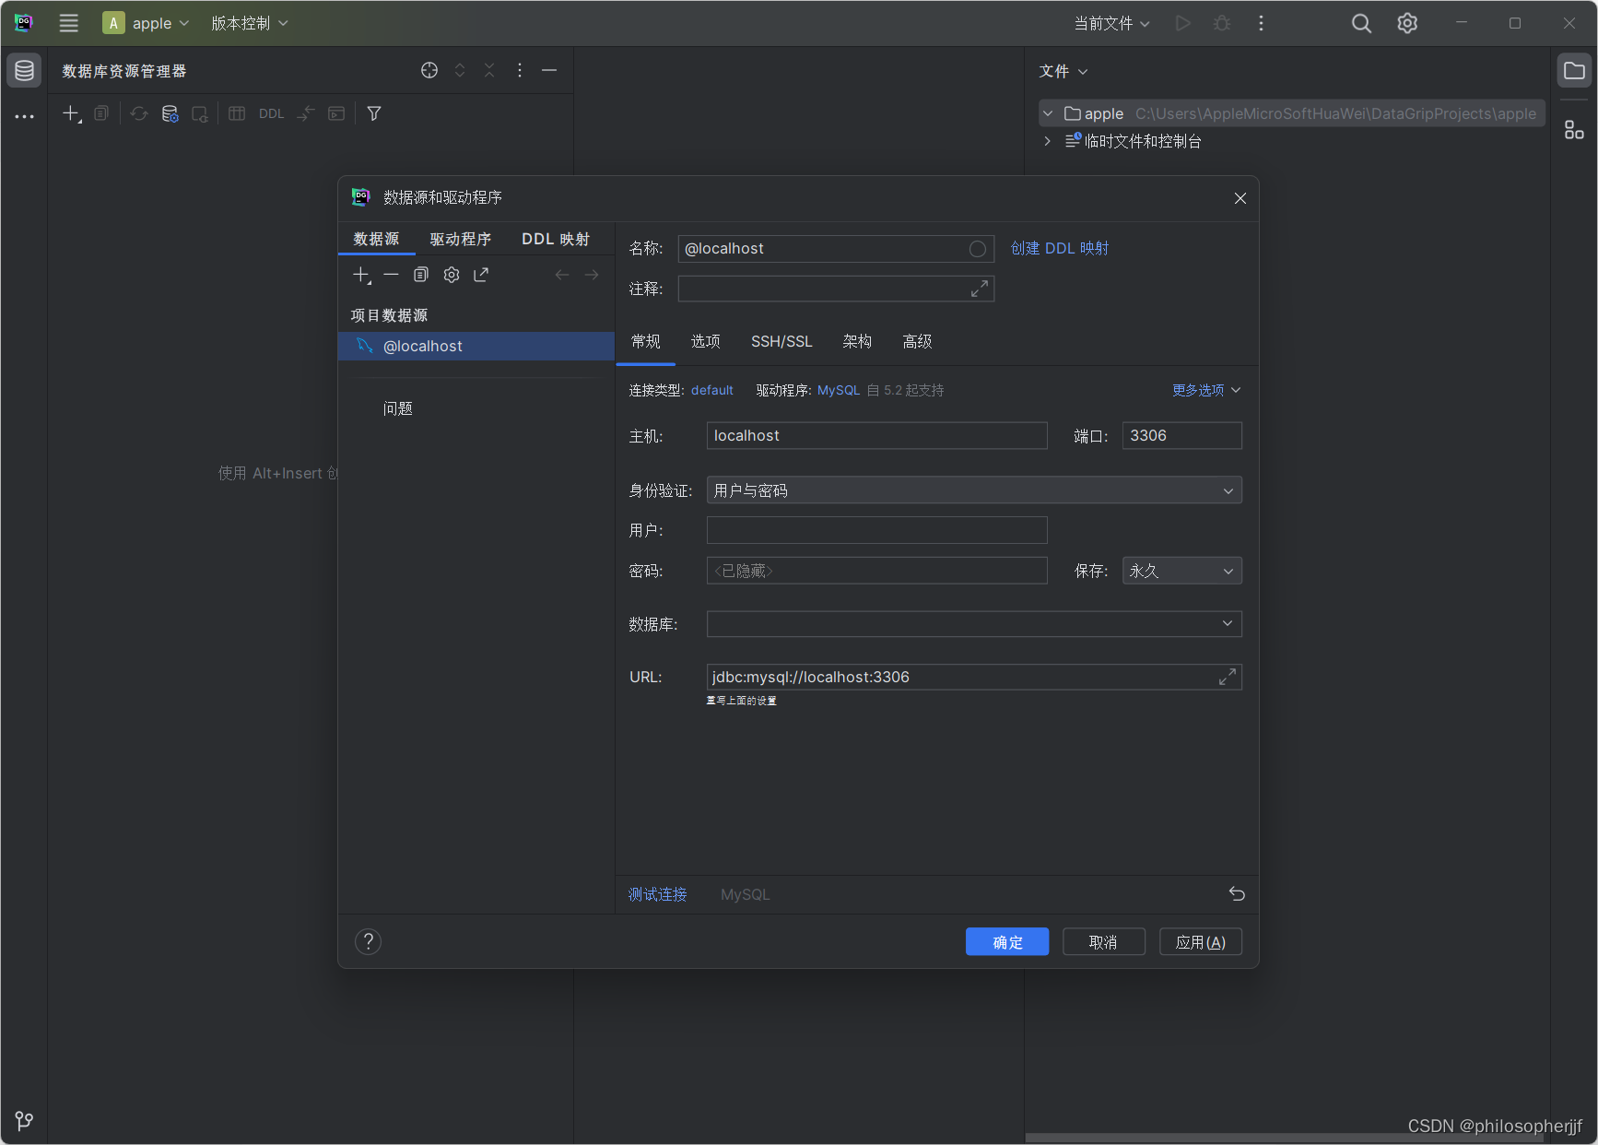Click the Test Connection link

click(x=657, y=894)
